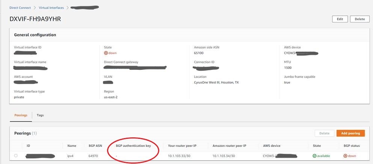
Task: Click the State column header in Peerings
Action: (317, 146)
